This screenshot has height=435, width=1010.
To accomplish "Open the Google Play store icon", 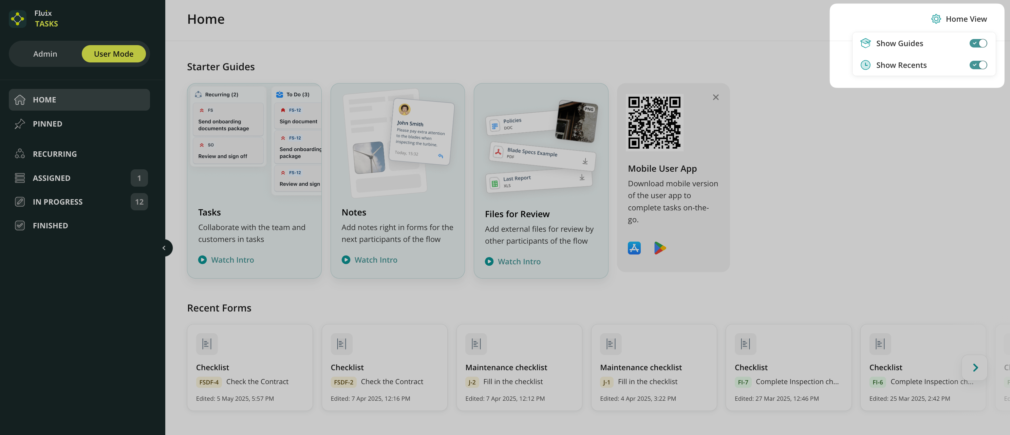I will point(659,248).
